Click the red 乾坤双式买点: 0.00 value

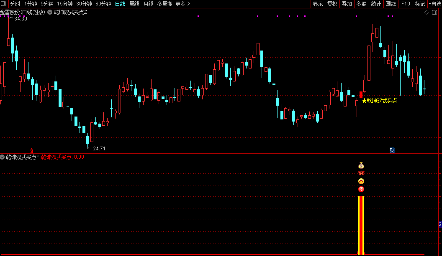click(x=63, y=157)
